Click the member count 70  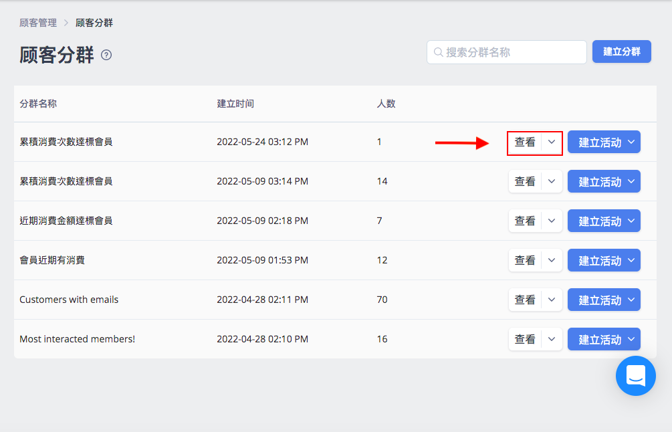tap(382, 300)
